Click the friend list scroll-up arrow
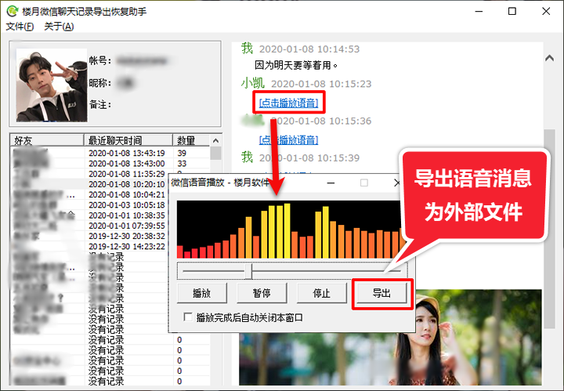This screenshot has height=391, width=564. [x=215, y=140]
